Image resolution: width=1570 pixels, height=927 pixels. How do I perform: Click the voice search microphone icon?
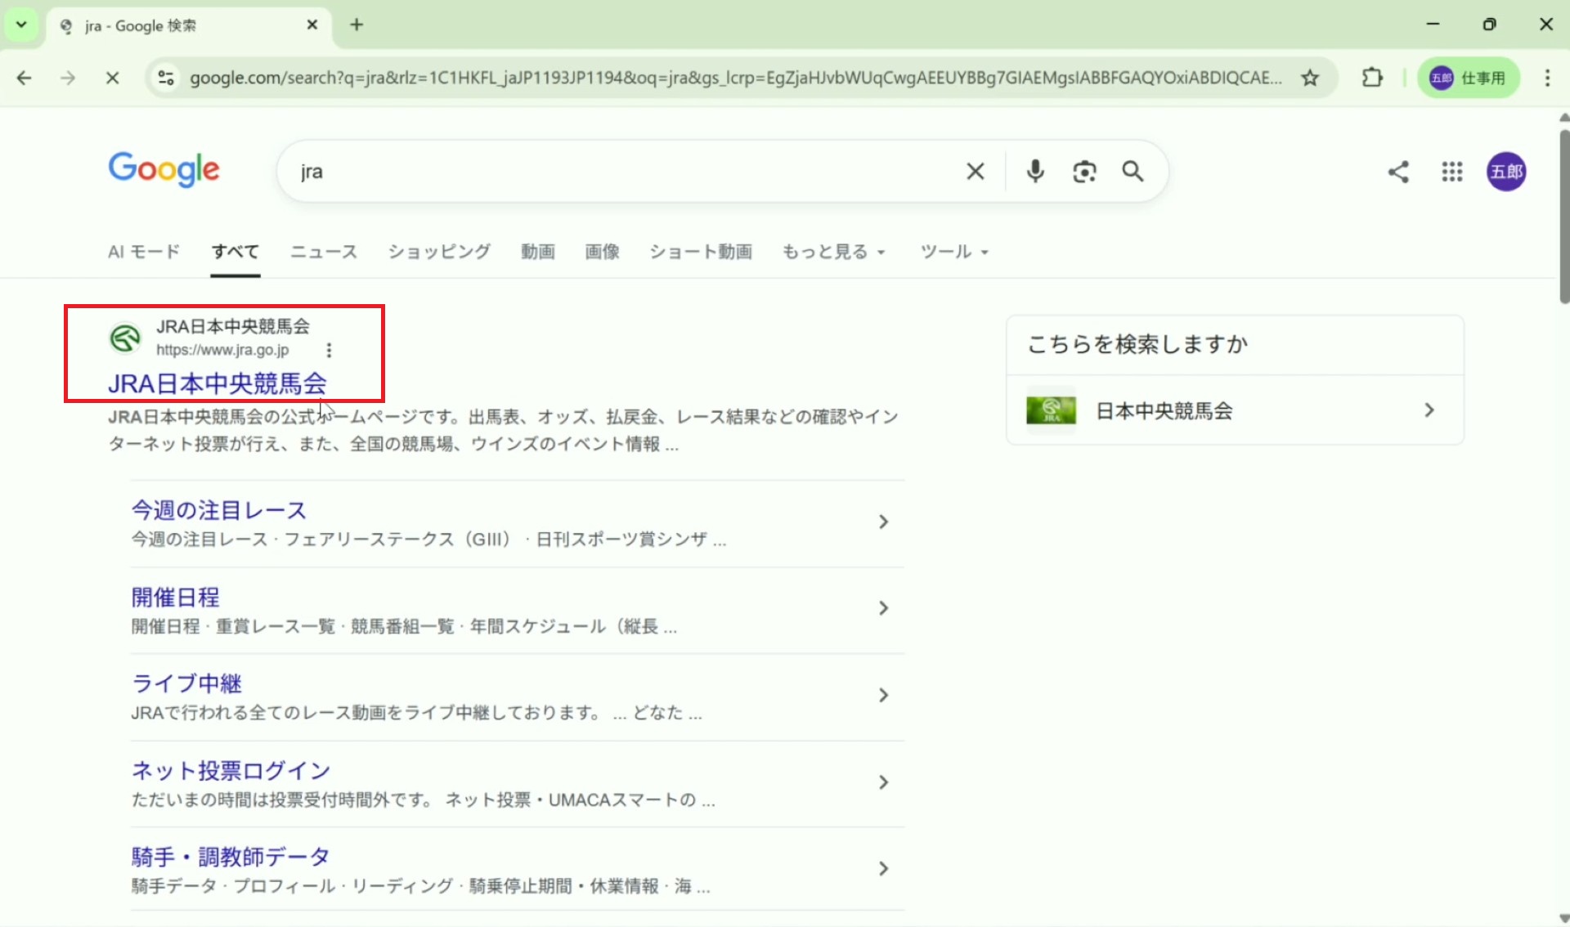point(1035,172)
